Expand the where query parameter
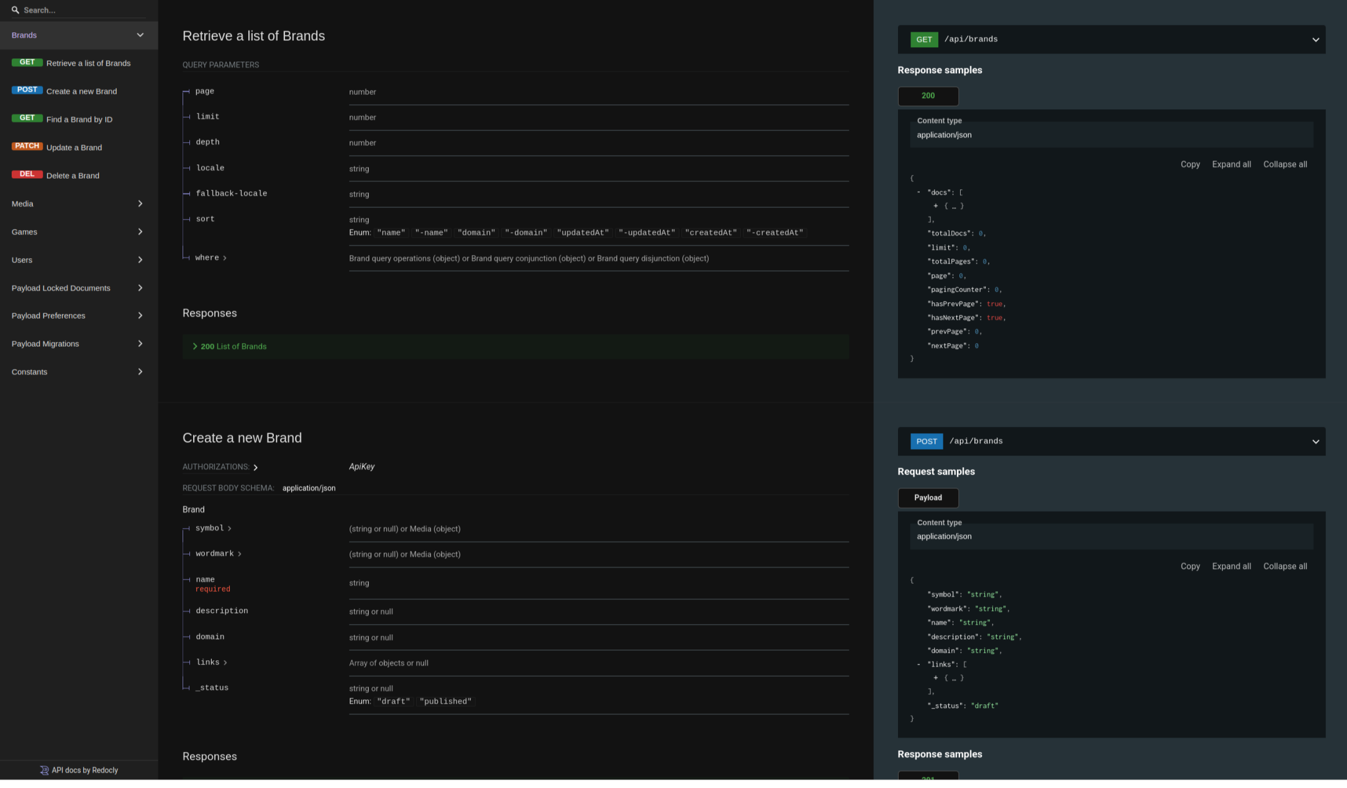This screenshot has width=1347, height=788. 211,258
